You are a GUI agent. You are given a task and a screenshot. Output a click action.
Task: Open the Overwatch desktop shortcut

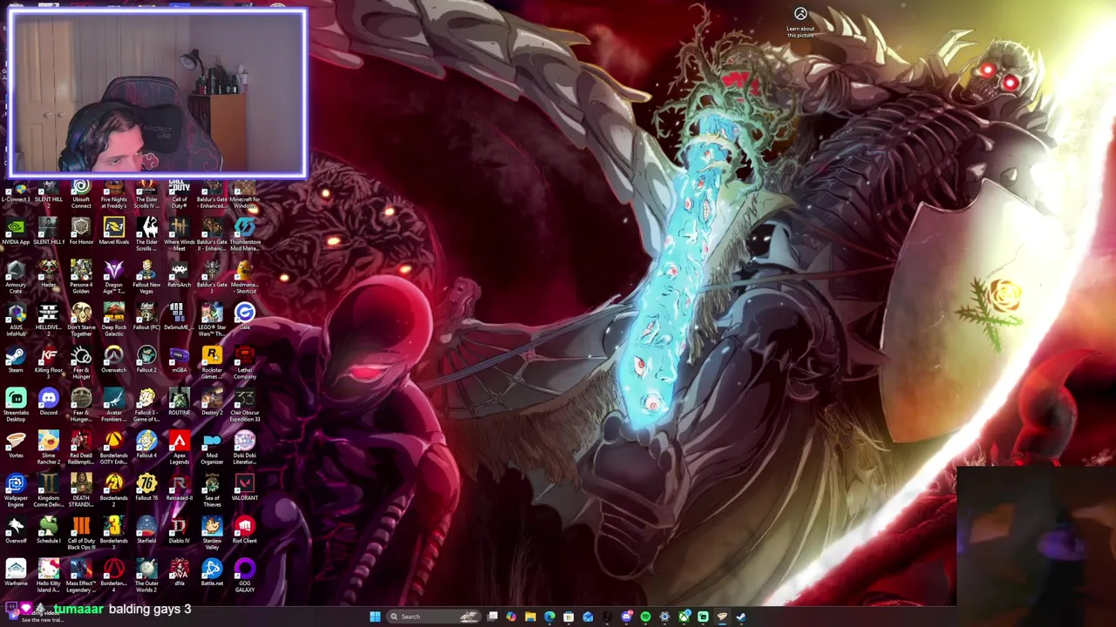click(x=113, y=360)
